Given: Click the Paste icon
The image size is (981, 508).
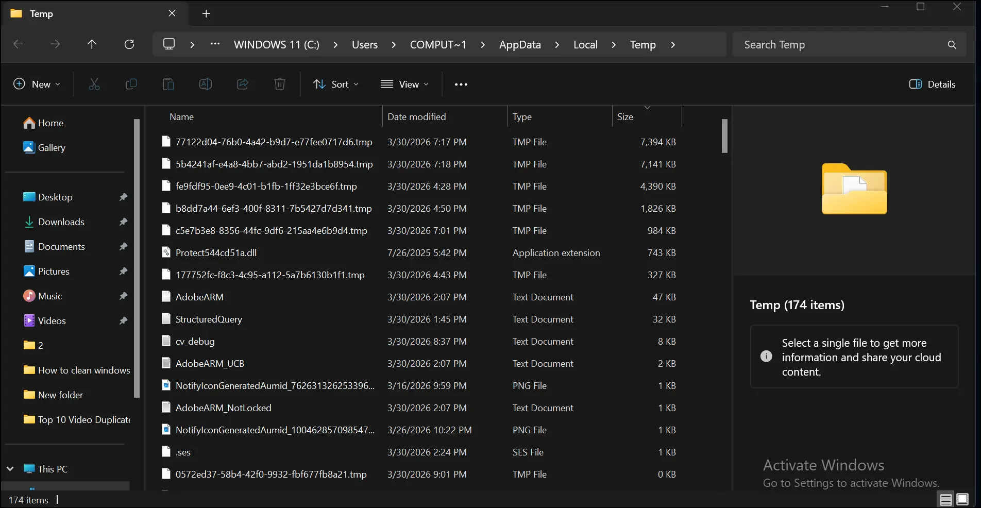Looking at the screenshot, I should [168, 84].
